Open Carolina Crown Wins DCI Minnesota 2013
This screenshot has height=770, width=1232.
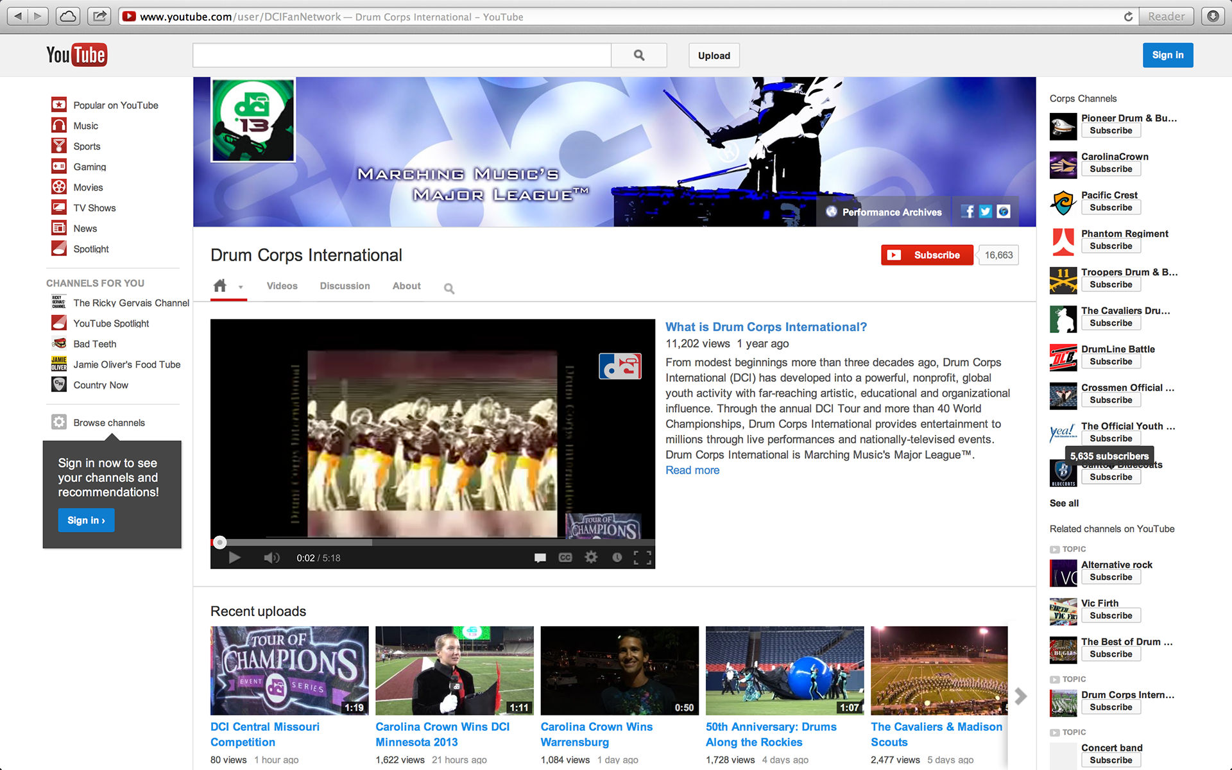click(443, 734)
